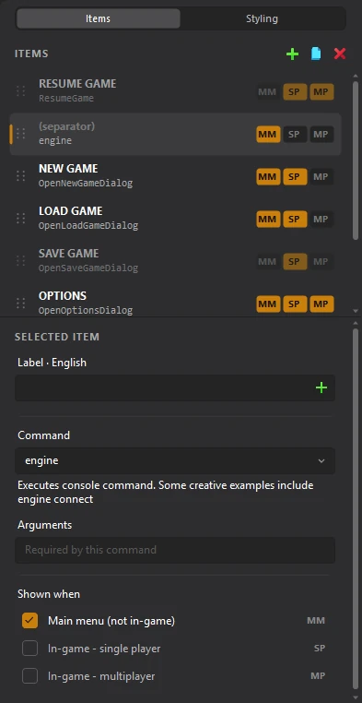Toggle SP badge on RESUME GAME row
Viewport: 362px width, 703px height.
294,92
